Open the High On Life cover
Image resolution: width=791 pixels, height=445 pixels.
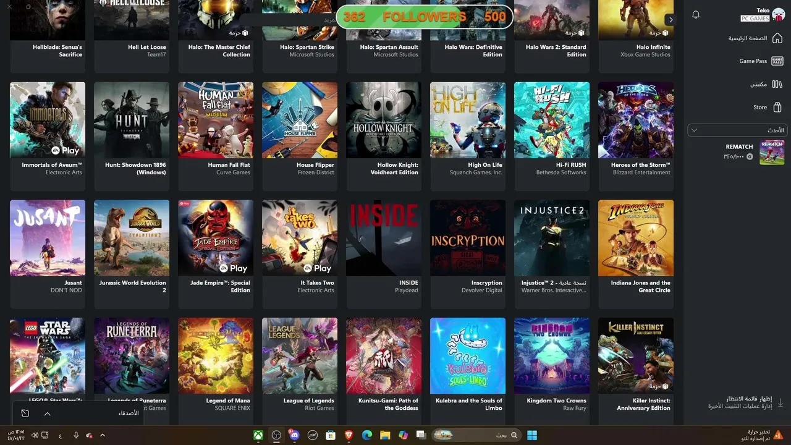pyautogui.click(x=468, y=120)
